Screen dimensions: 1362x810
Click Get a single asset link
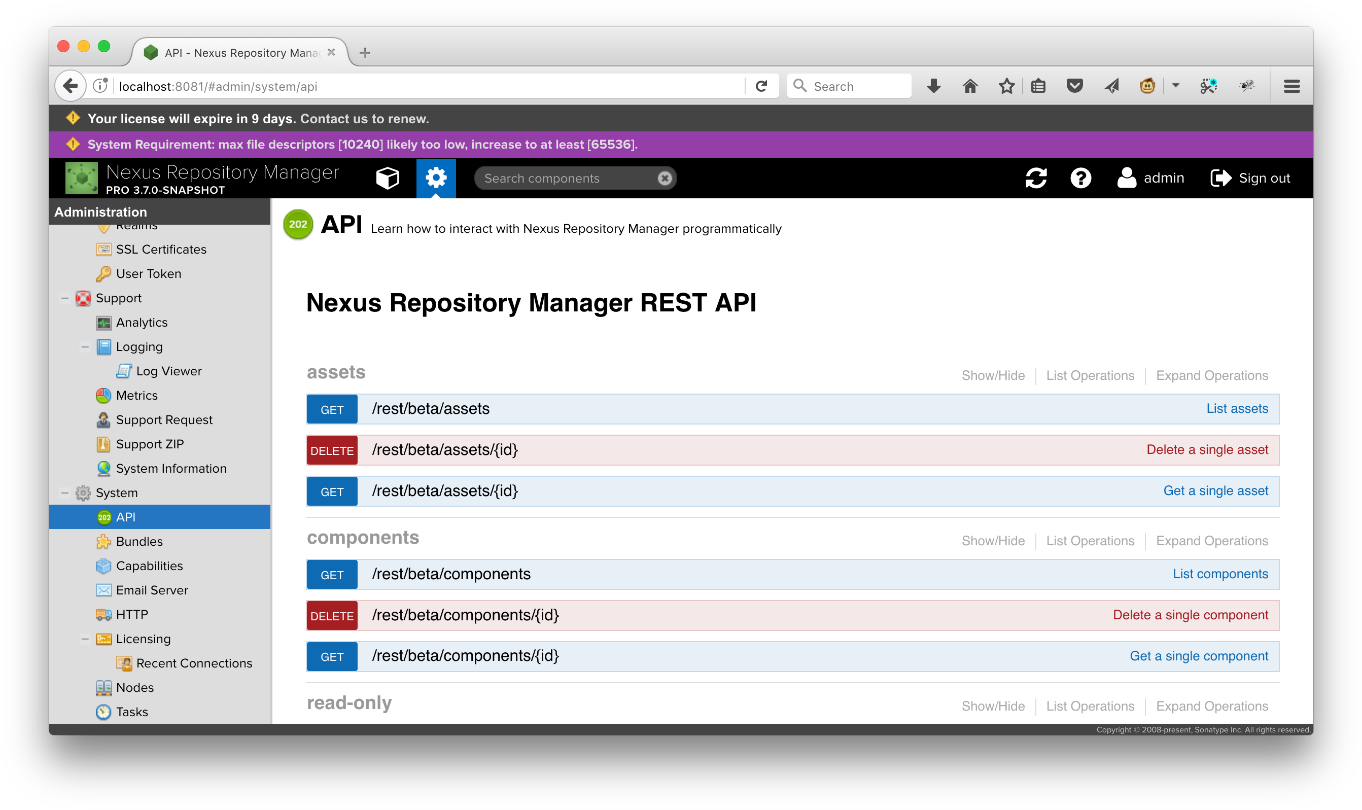point(1215,490)
